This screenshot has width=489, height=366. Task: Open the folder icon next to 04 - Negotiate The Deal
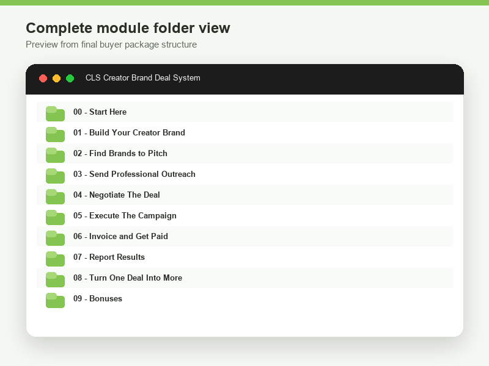point(55,196)
